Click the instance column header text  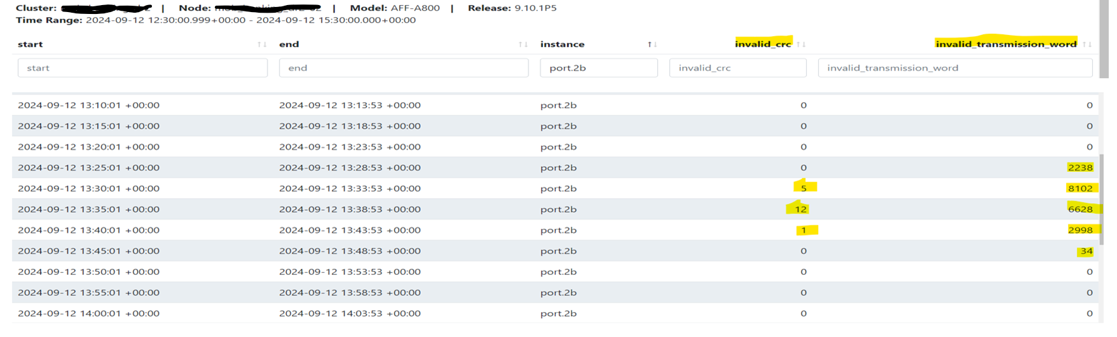562,44
